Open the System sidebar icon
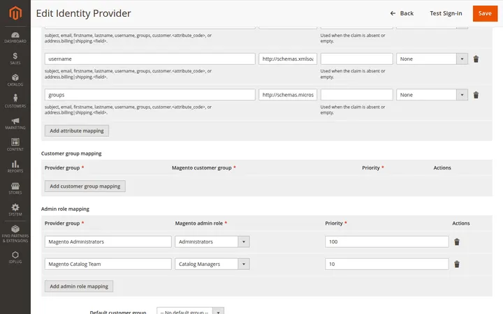Image resolution: width=503 pixels, height=314 pixels. click(15, 210)
